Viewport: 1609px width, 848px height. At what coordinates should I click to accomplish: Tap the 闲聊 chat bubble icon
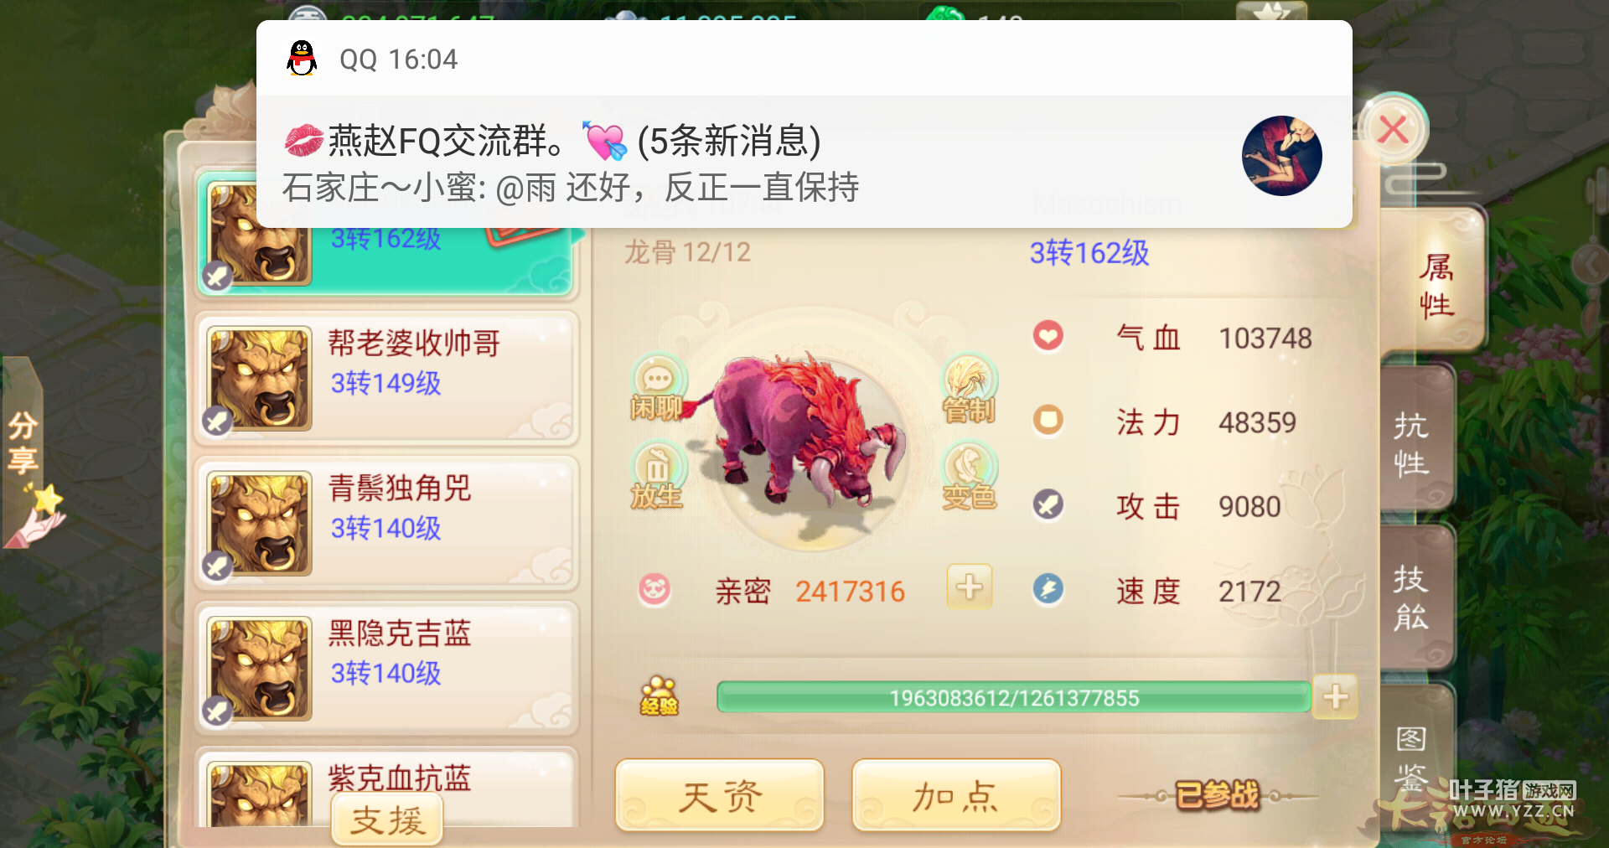pyautogui.click(x=657, y=388)
